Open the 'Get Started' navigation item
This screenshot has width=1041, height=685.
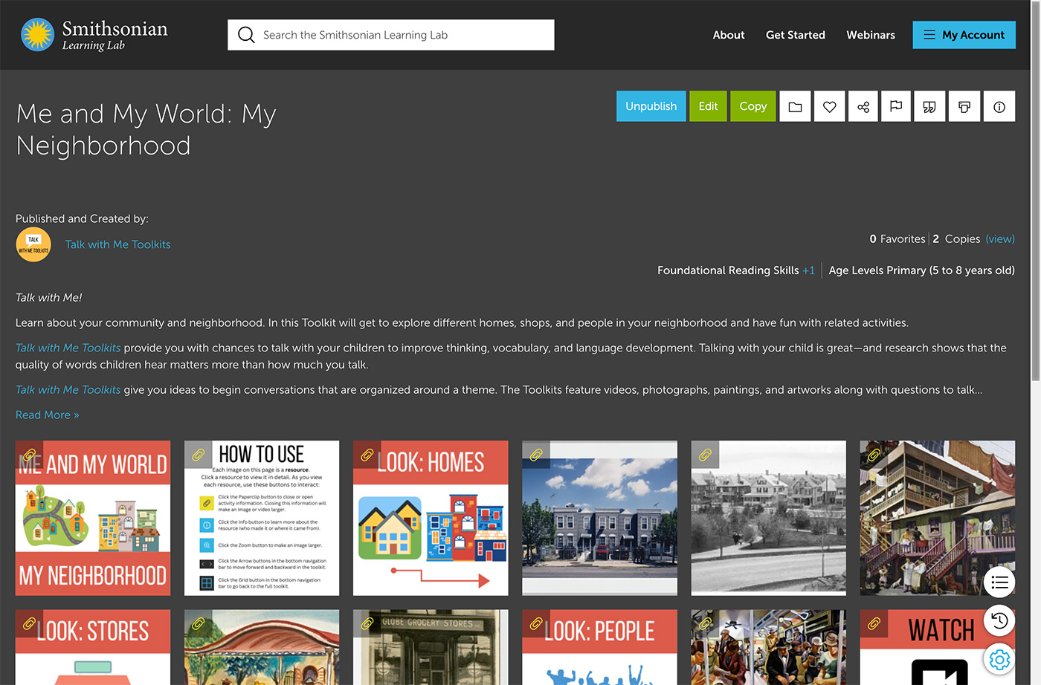coord(795,34)
